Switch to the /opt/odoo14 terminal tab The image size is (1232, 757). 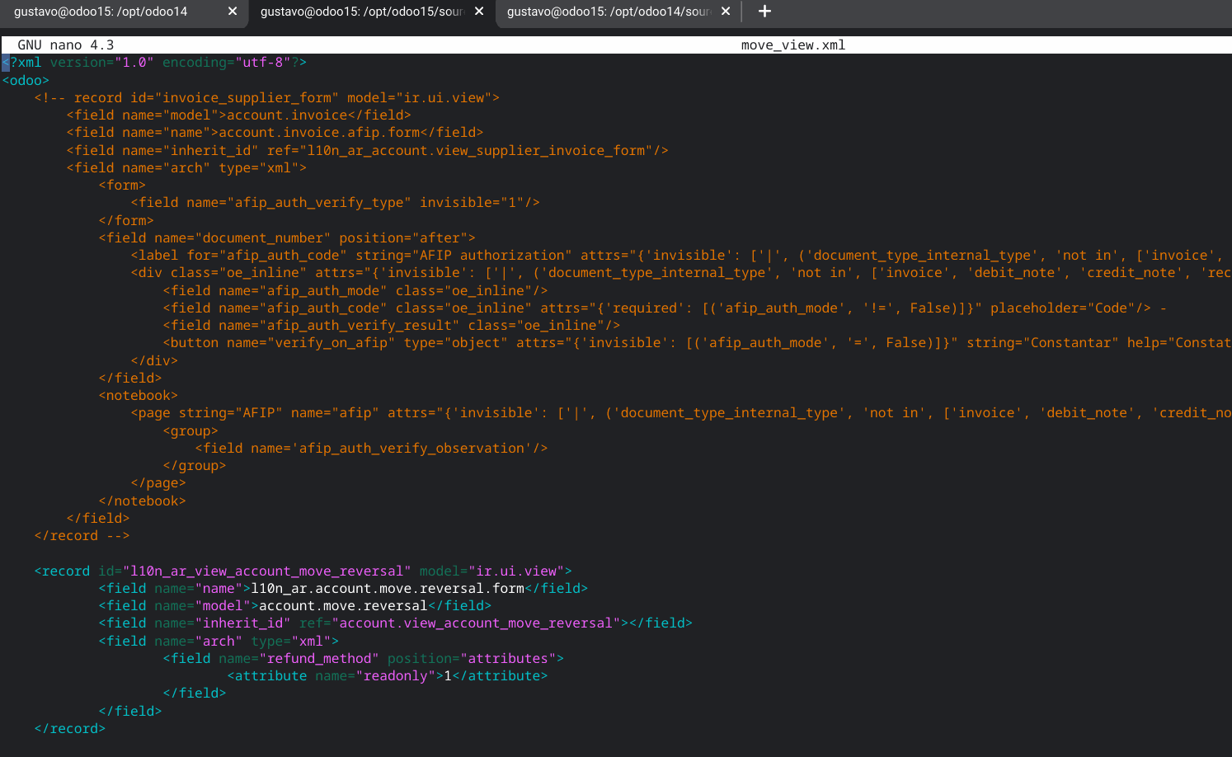(x=101, y=12)
